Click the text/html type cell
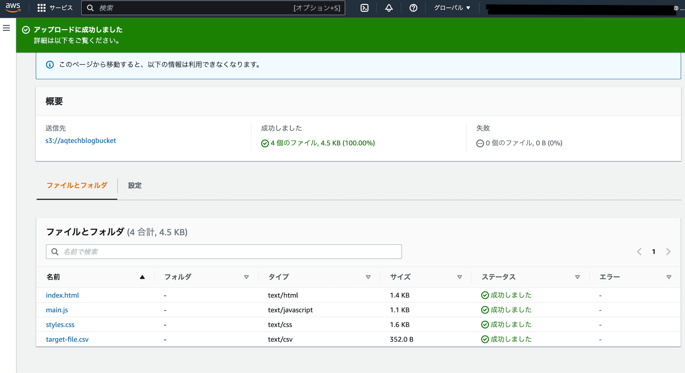Image resolution: width=685 pixels, height=373 pixels. 283,295
